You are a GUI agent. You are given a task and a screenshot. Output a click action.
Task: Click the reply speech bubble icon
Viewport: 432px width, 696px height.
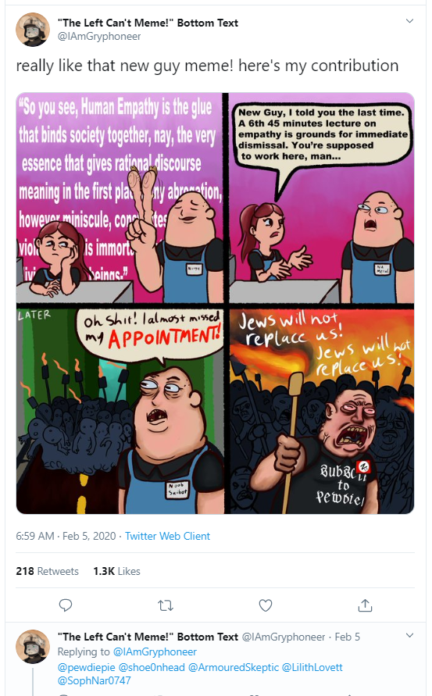66,605
